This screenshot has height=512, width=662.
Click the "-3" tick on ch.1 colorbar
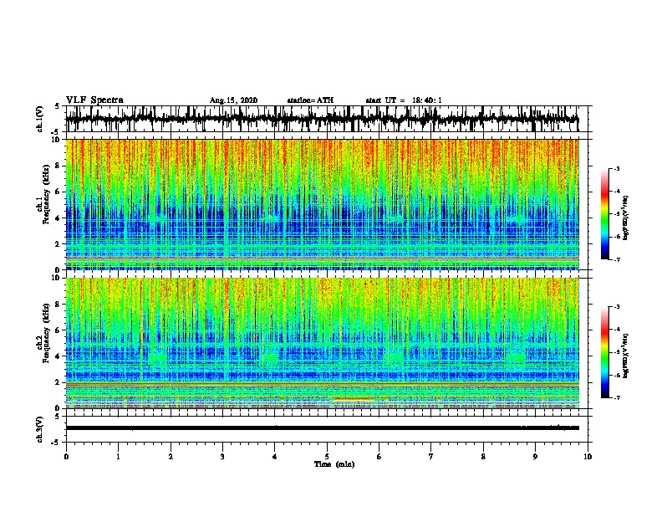pyautogui.click(x=617, y=168)
